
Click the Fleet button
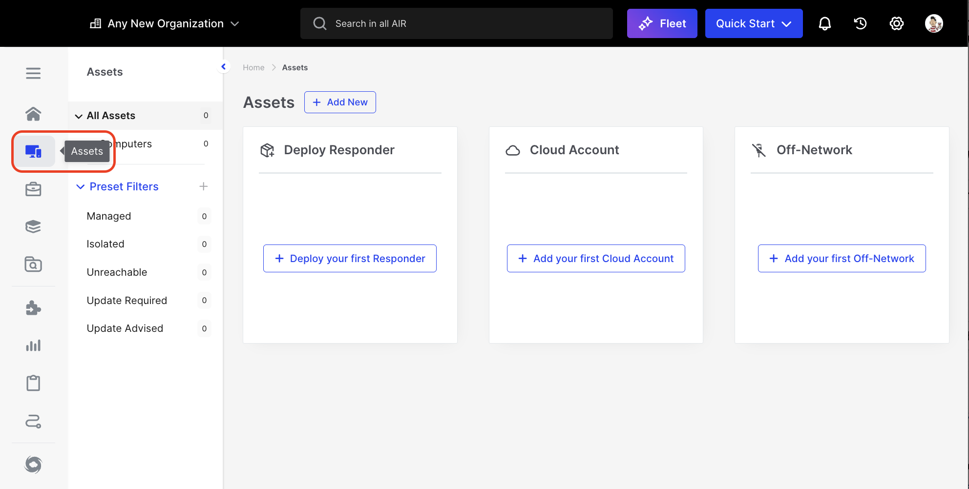[x=662, y=23]
